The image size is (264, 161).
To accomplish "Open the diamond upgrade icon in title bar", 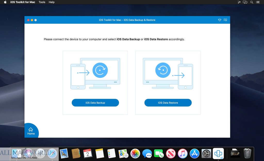I will [220, 20].
